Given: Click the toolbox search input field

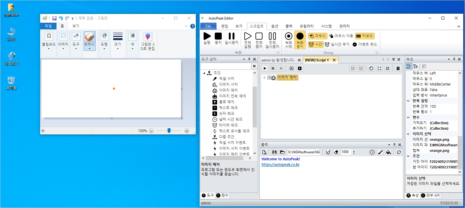Looking at the screenshot, I should click(226, 66).
